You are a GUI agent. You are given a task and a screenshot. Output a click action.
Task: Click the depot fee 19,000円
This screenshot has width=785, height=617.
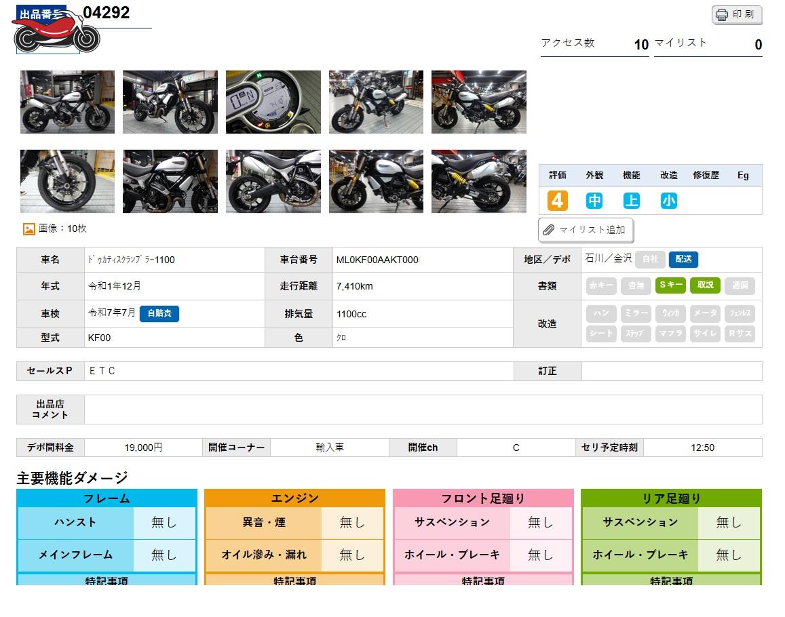click(x=143, y=447)
